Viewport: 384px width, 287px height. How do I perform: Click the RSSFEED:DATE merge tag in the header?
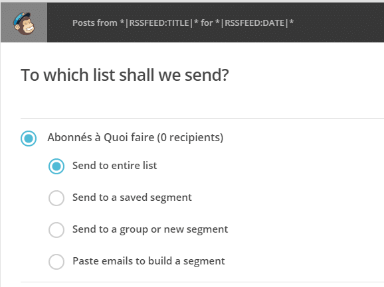point(254,23)
